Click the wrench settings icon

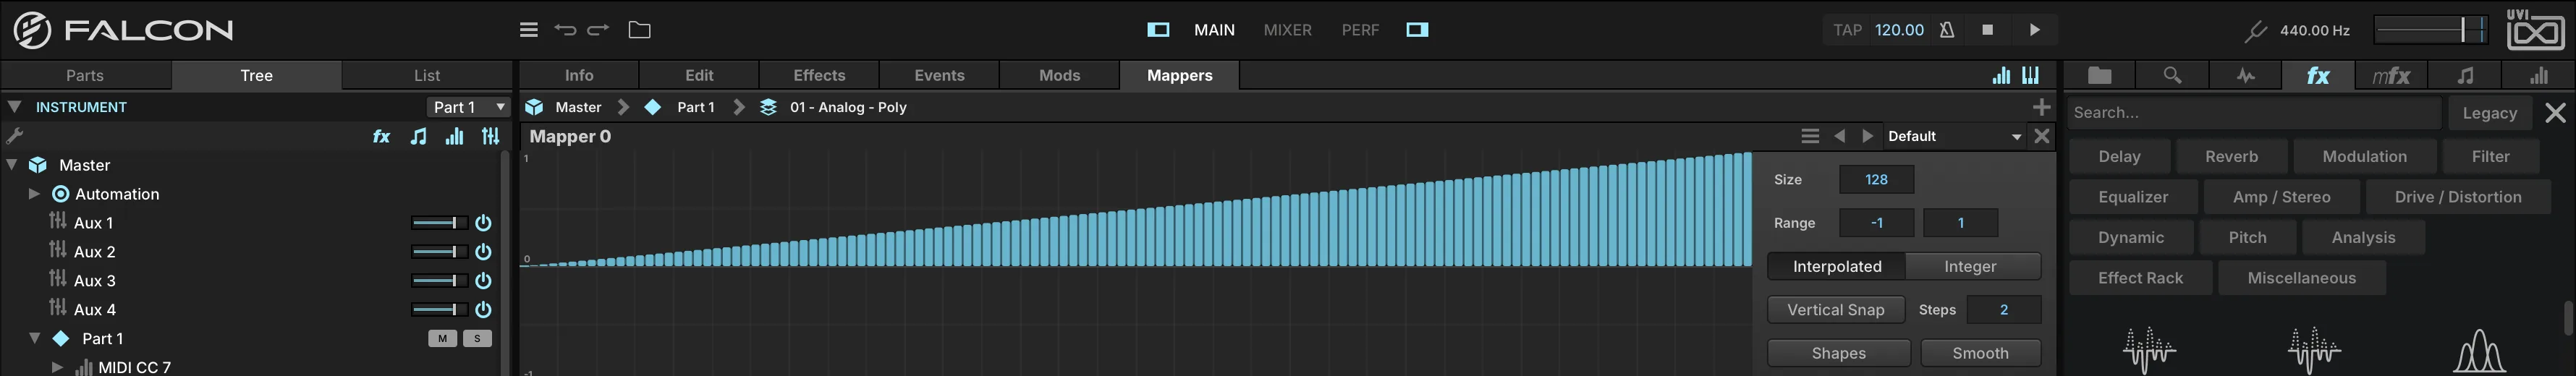(x=14, y=136)
